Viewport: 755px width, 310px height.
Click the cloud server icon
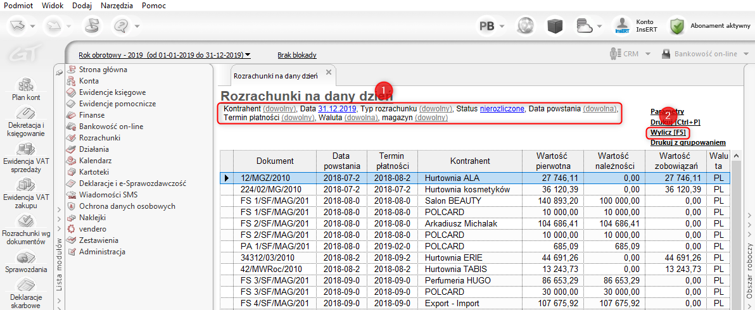pyautogui.click(x=585, y=26)
